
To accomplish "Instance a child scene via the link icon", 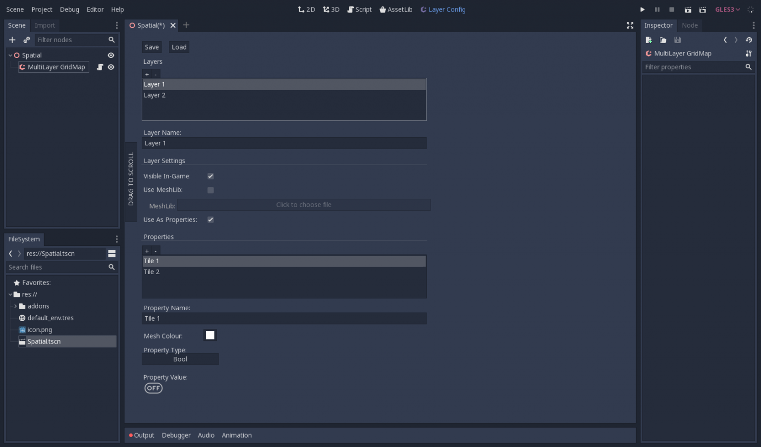I will coord(26,40).
